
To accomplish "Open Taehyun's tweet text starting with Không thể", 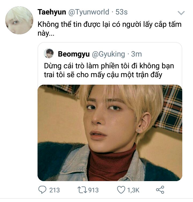I will coord(110,29).
